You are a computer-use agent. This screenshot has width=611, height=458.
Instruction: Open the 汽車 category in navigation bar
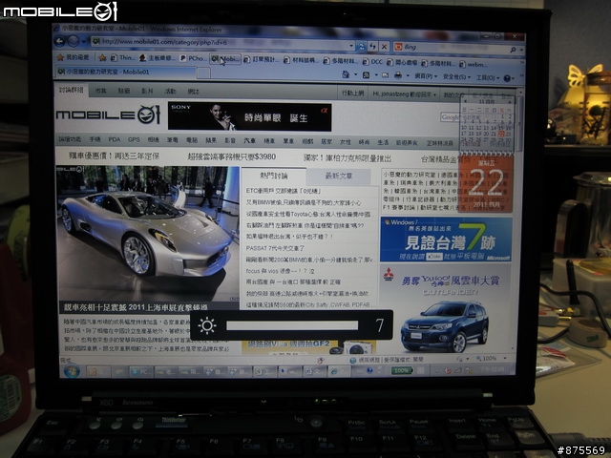[x=249, y=140]
